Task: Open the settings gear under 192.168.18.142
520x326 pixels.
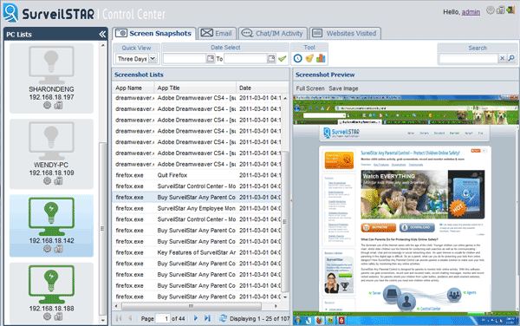Action: (47, 249)
